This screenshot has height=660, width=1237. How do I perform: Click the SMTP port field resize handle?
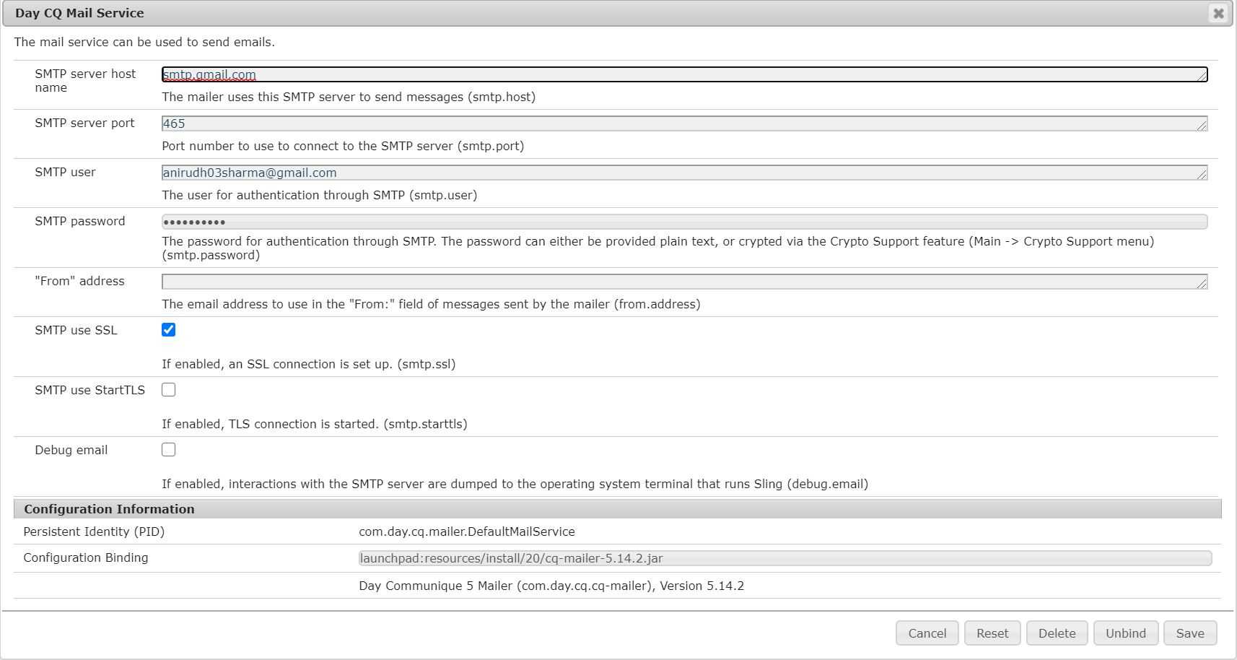1202,126
